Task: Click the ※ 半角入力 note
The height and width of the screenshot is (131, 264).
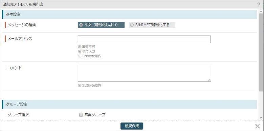Action: point(86,51)
